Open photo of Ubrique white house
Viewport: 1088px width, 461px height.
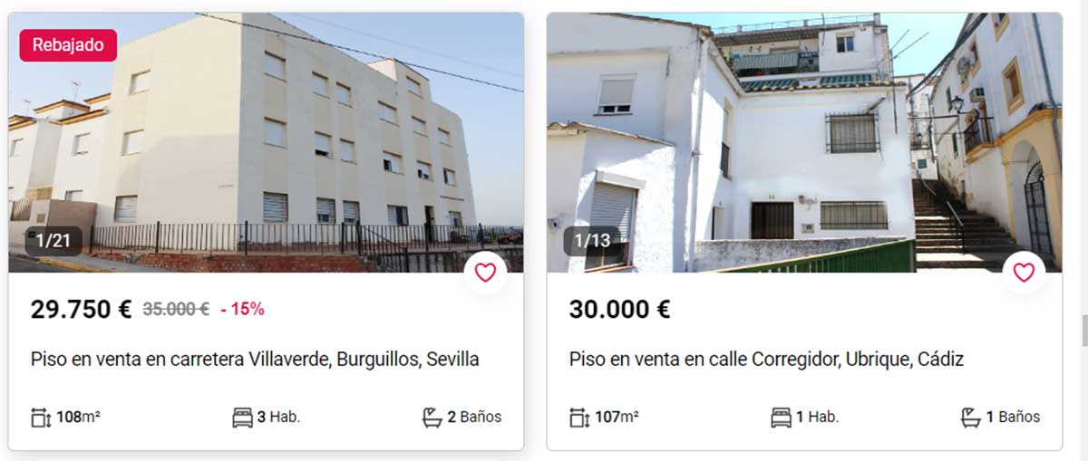pos(804,142)
